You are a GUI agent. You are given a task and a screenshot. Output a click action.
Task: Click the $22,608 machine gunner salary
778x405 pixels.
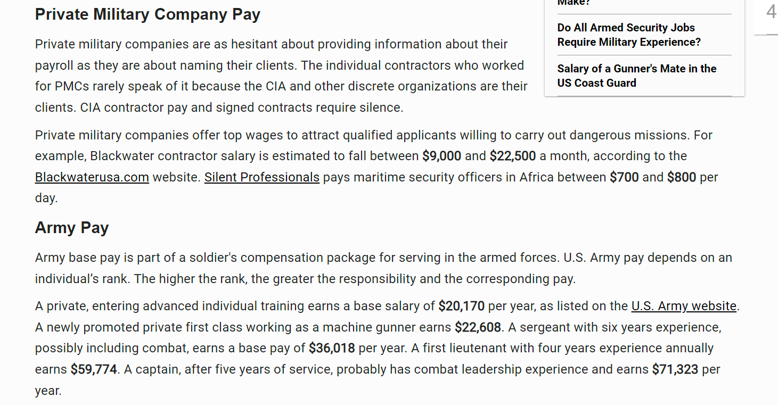pos(478,327)
